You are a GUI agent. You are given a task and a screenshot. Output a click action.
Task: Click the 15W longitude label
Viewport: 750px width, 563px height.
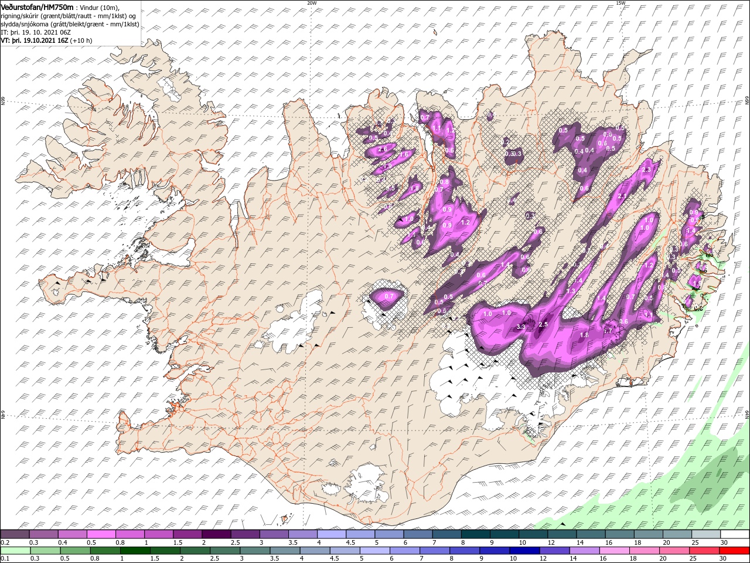621,3
